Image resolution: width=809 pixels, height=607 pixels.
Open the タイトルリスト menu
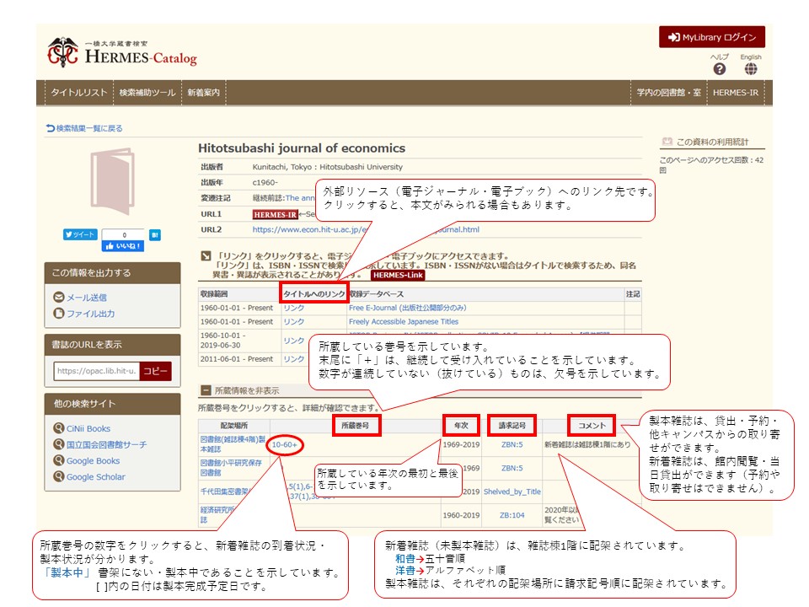tap(79, 93)
